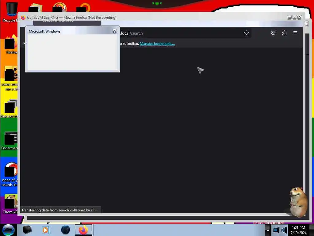This screenshot has height=236, width=314.
Task: Select the 'some russ' desktop icon
Action: click(x=9, y=79)
